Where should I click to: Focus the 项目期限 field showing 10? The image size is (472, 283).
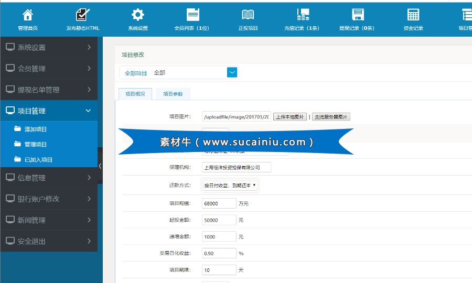point(219,270)
